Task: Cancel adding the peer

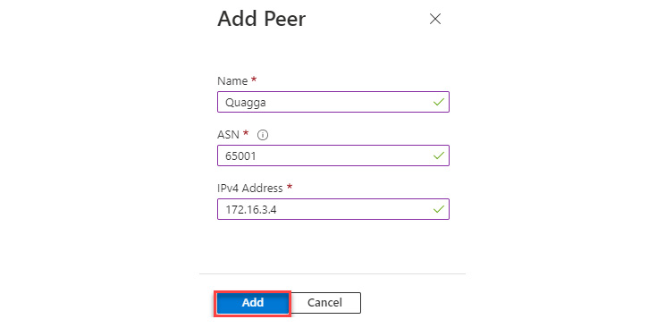Action: (x=324, y=303)
